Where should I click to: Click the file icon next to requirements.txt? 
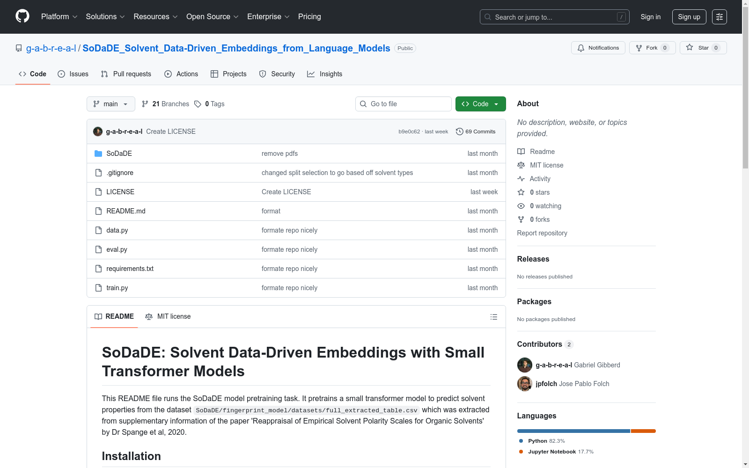(x=98, y=269)
